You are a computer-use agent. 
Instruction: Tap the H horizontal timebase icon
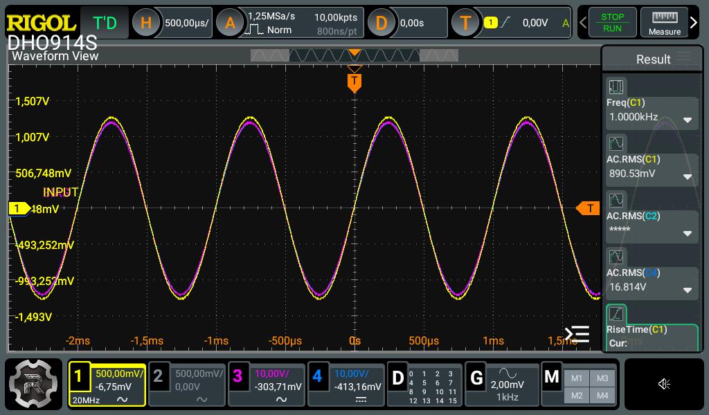(x=146, y=23)
